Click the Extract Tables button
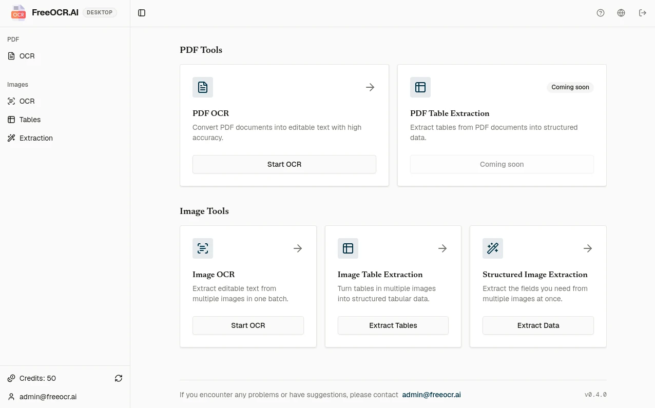655x408 pixels. tap(393, 325)
